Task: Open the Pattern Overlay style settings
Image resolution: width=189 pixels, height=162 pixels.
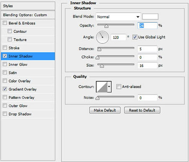Action: pyautogui.click(x=21, y=98)
